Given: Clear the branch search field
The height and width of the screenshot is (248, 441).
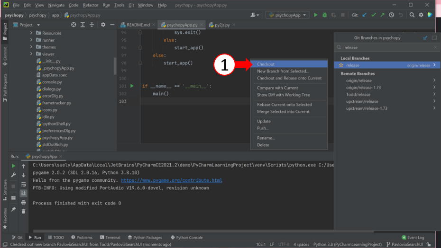Looking at the screenshot, I should coord(435,47).
